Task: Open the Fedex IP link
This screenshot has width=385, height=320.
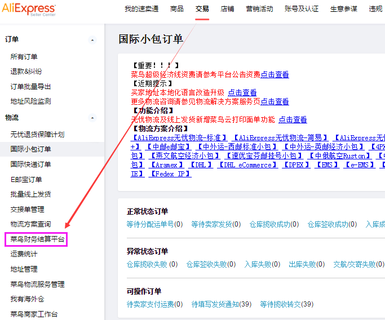Action: coord(170,174)
